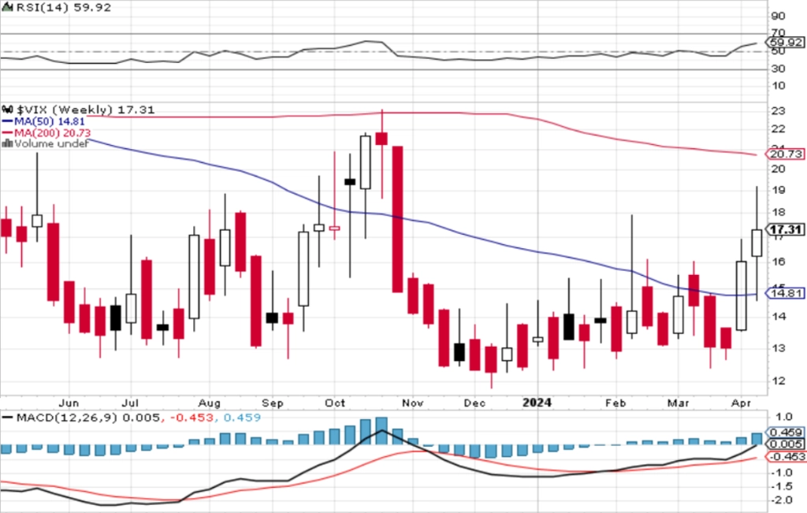This screenshot has height=513, width=807.
Task: Select the 59.92 RSI value tag
Action: pos(786,43)
